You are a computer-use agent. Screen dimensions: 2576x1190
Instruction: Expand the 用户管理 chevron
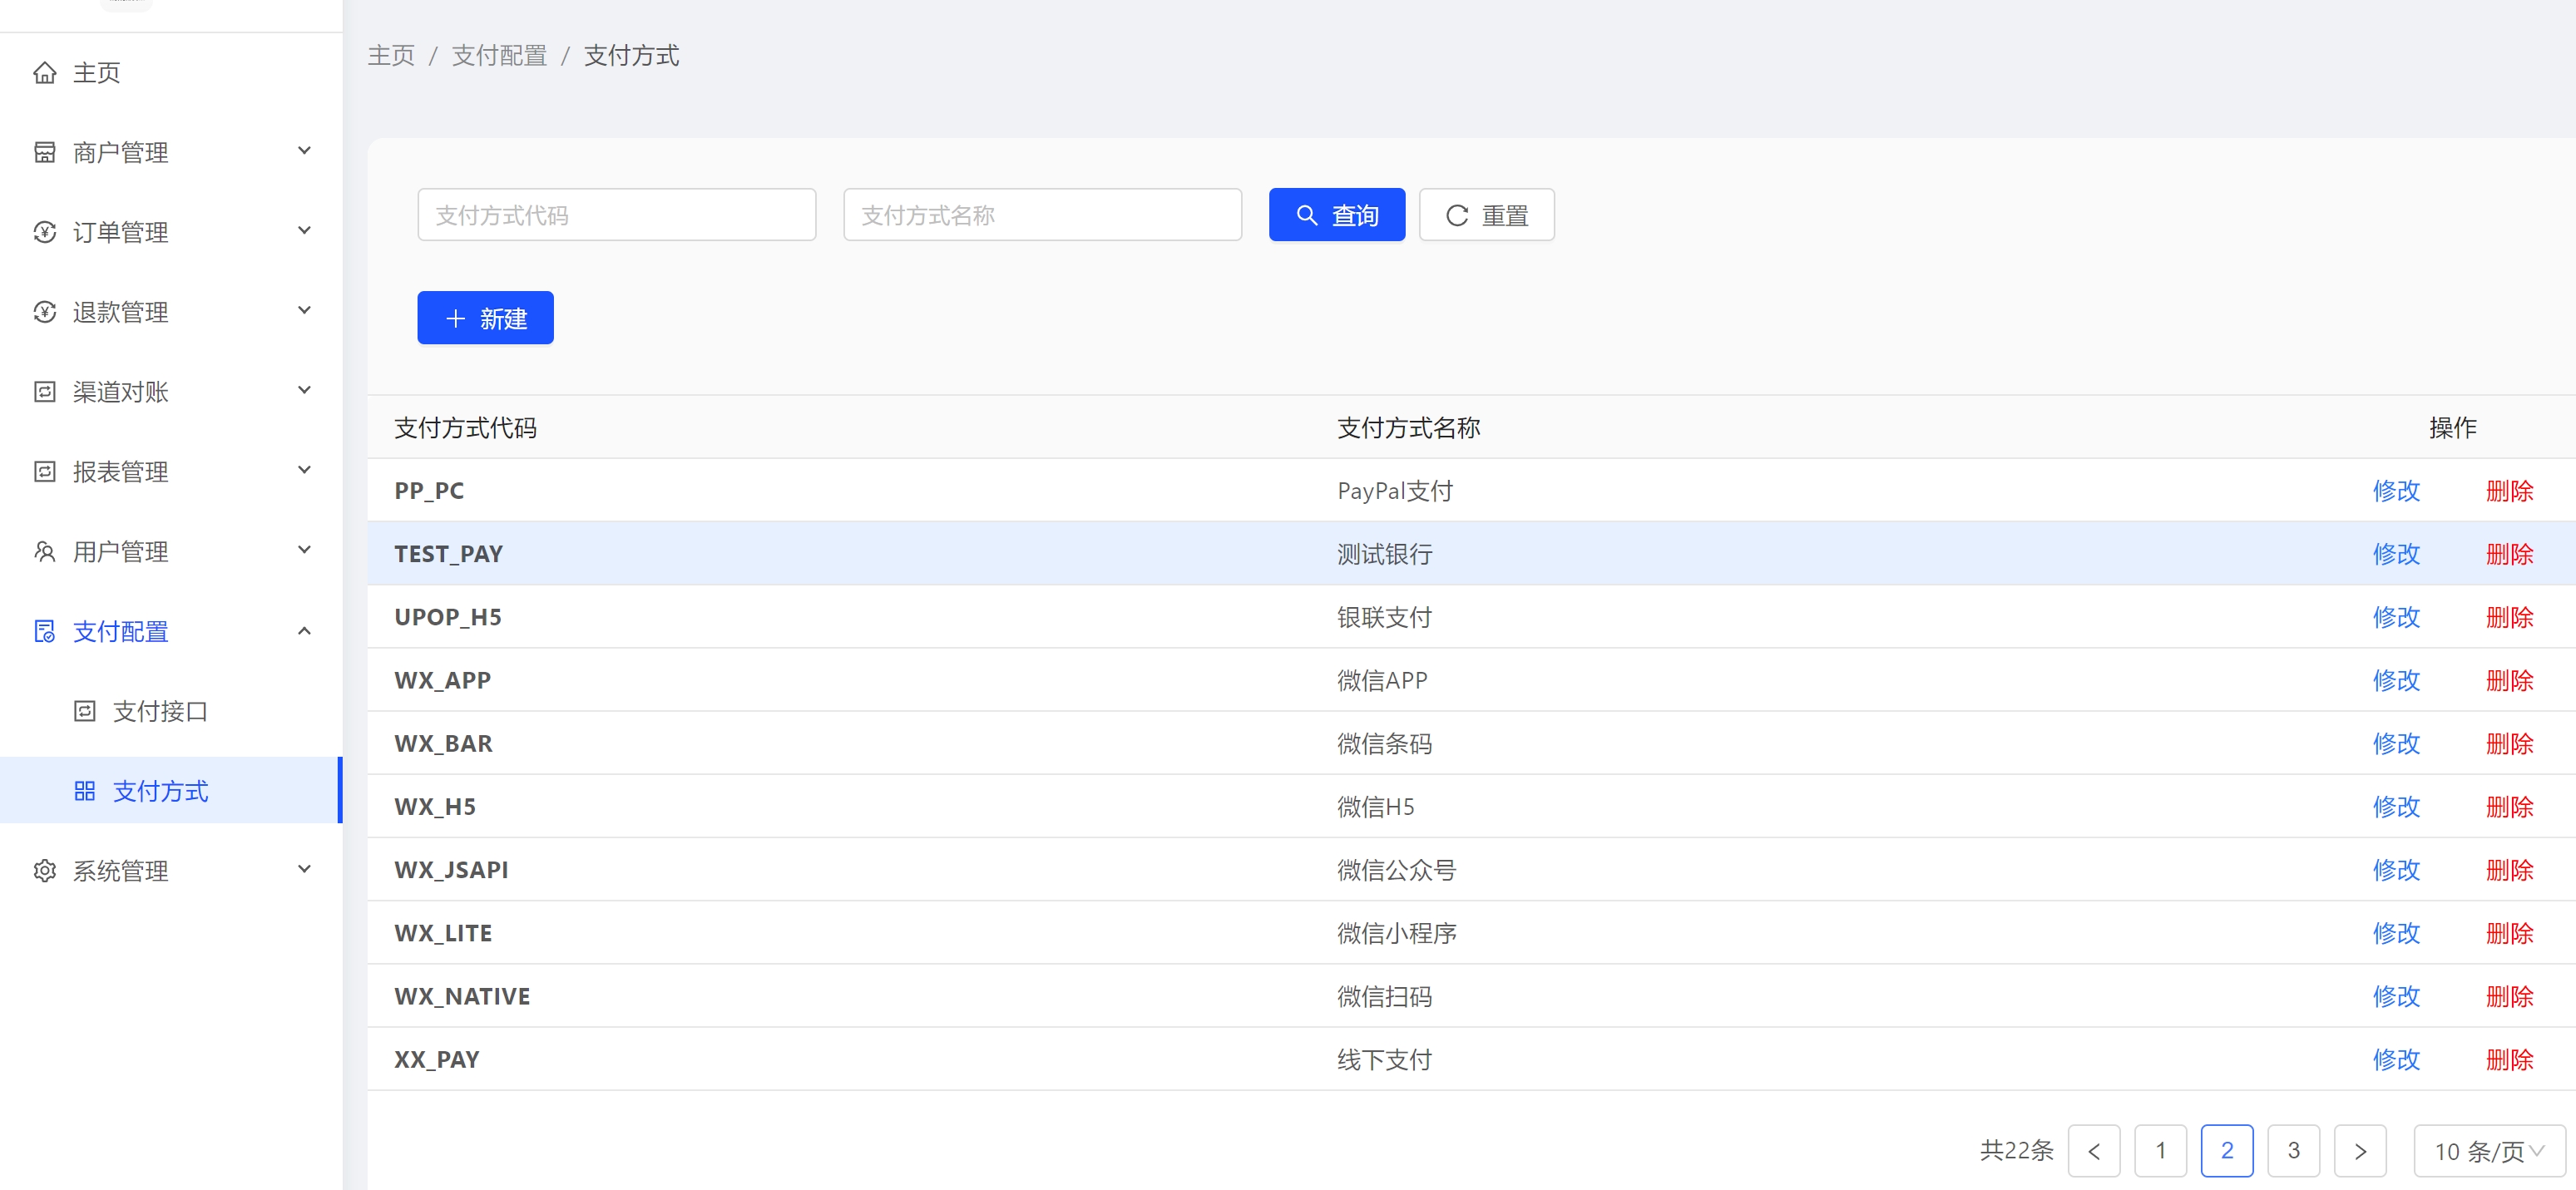click(305, 550)
